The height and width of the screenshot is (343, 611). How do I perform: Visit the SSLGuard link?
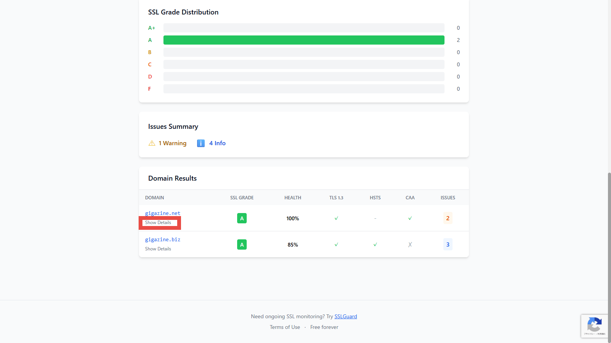pyautogui.click(x=346, y=316)
